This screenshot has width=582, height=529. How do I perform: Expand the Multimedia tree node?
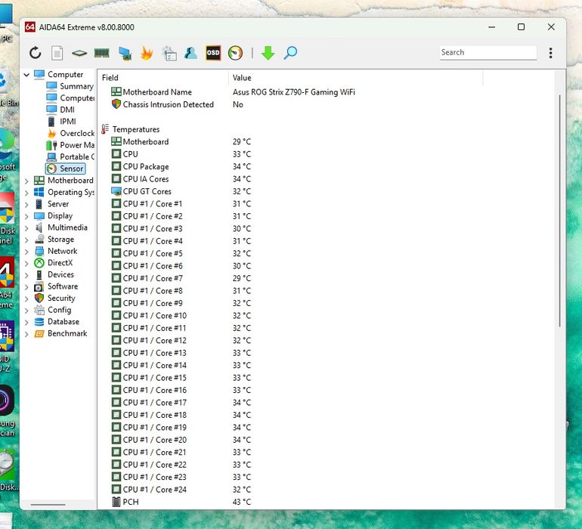26,228
